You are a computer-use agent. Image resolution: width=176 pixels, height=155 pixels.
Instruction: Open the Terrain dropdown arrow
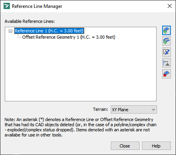coord(153,110)
